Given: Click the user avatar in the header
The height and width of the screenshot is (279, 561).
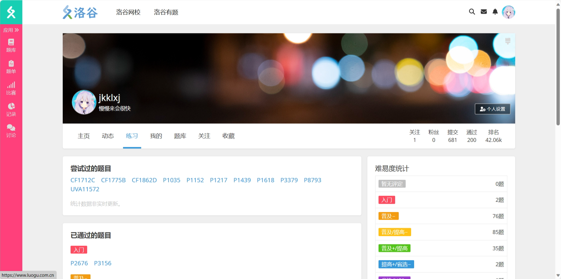Looking at the screenshot, I should [509, 12].
